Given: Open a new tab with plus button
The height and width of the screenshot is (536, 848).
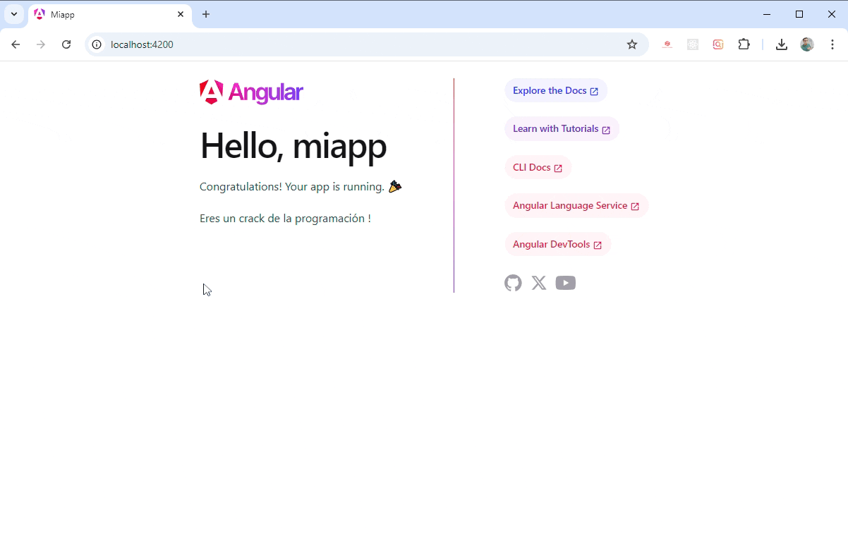Looking at the screenshot, I should point(206,14).
